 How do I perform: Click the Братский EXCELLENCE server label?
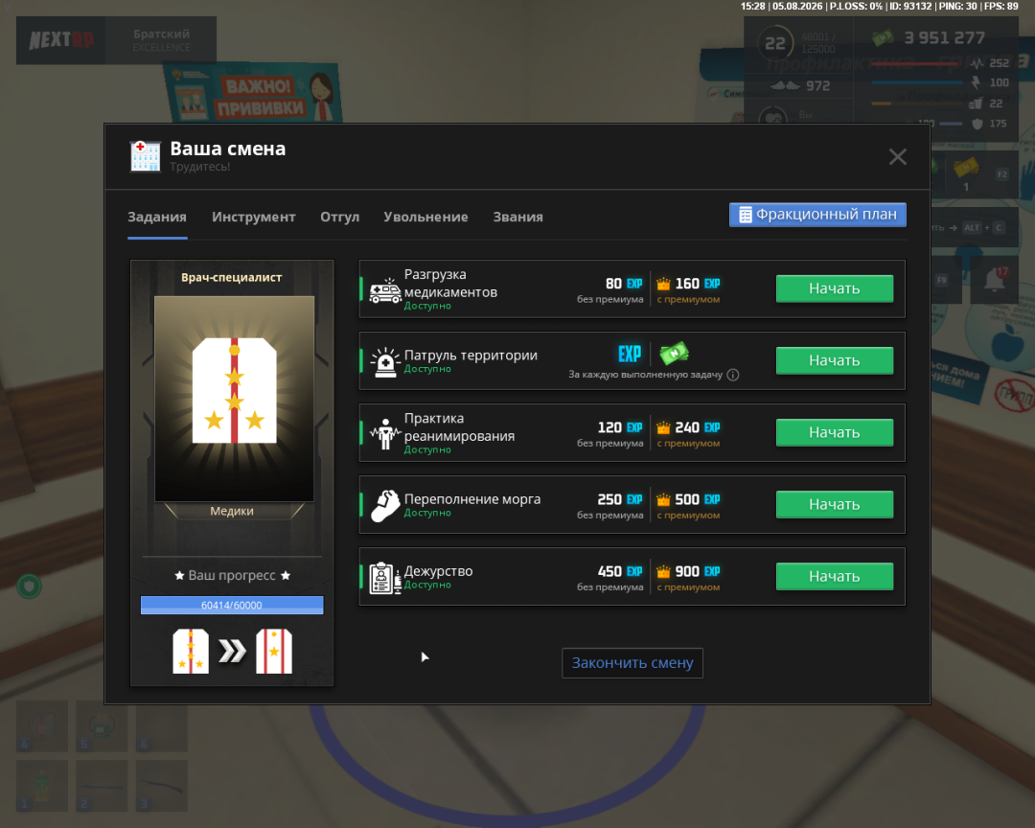point(162,40)
